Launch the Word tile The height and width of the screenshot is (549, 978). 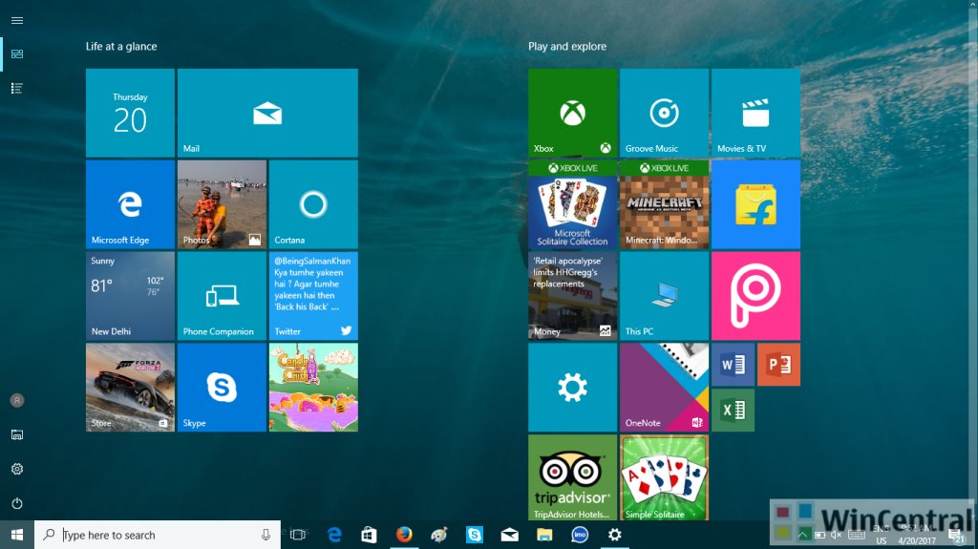click(x=733, y=365)
